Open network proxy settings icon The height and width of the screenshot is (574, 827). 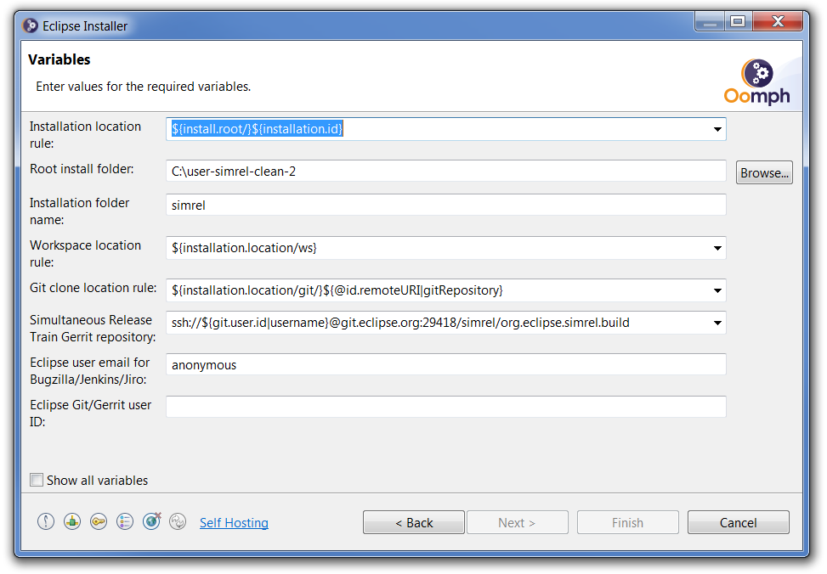72,522
